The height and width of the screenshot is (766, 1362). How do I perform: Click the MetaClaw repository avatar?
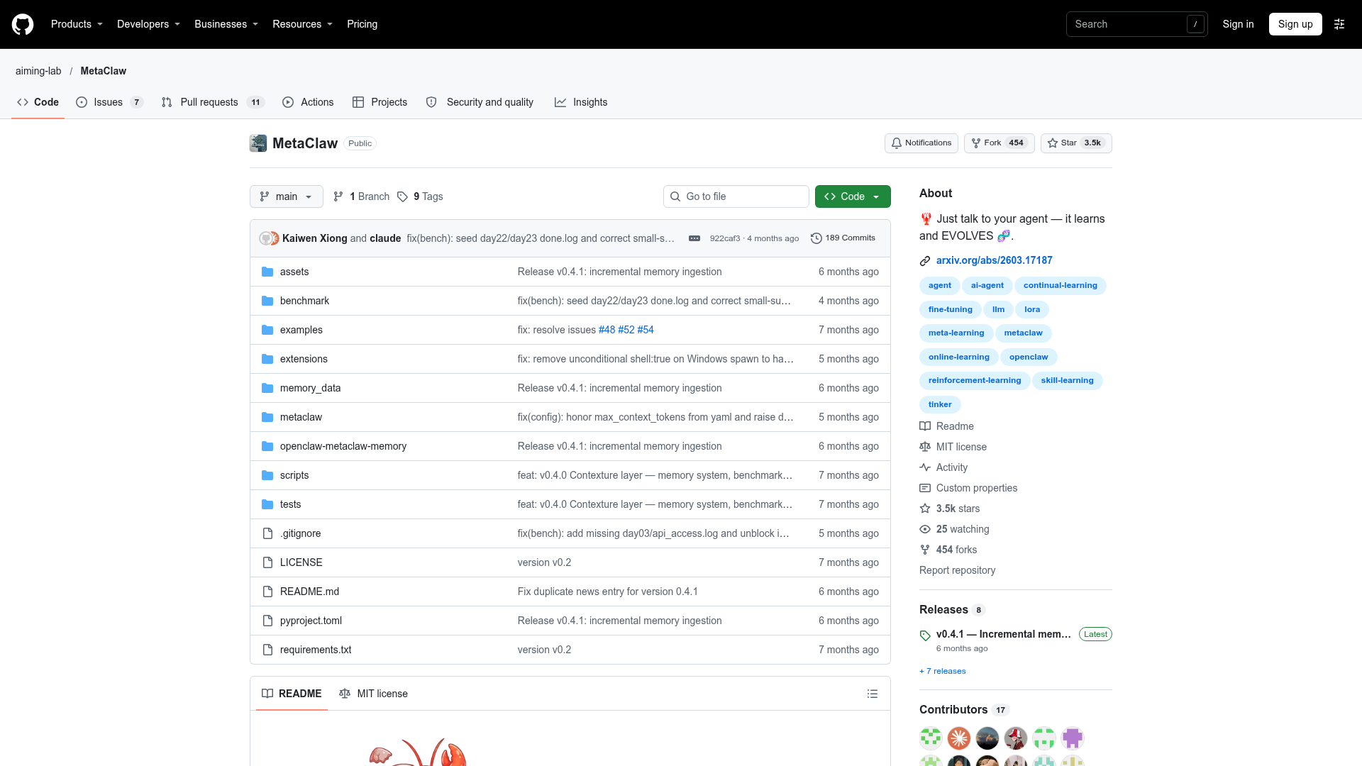pyautogui.click(x=258, y=143)
